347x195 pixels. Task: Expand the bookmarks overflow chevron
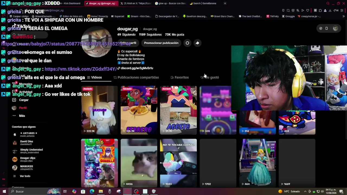[343, 16]
